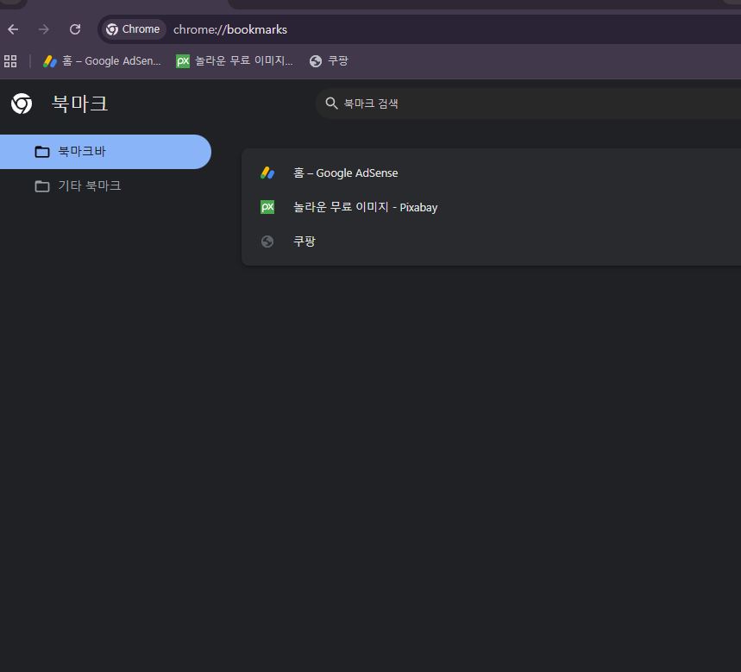Select the 북마크바 folder in sidebar
741x672 pixels.
point(105,152)
